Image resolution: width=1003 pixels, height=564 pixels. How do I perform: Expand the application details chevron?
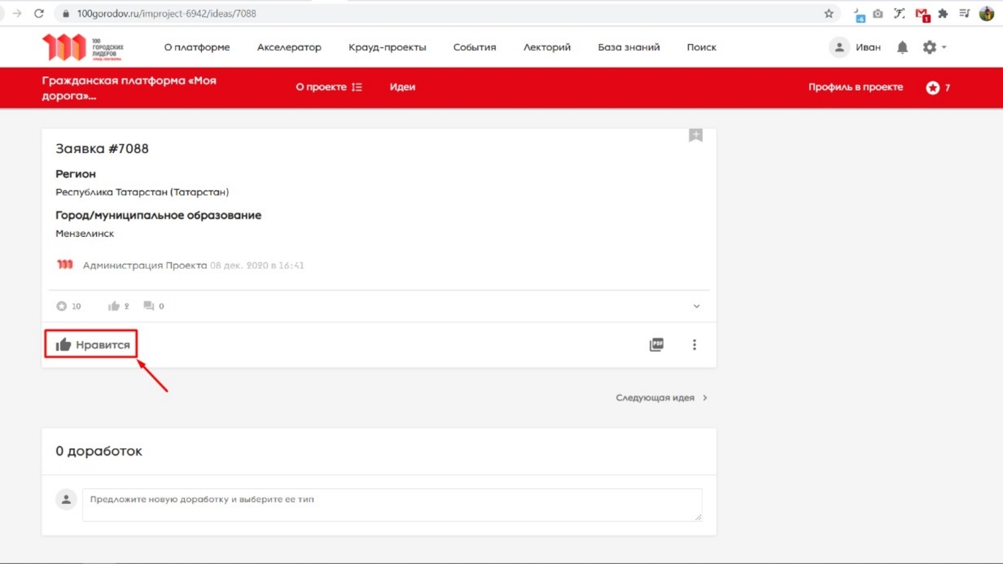tap(696, 306)
